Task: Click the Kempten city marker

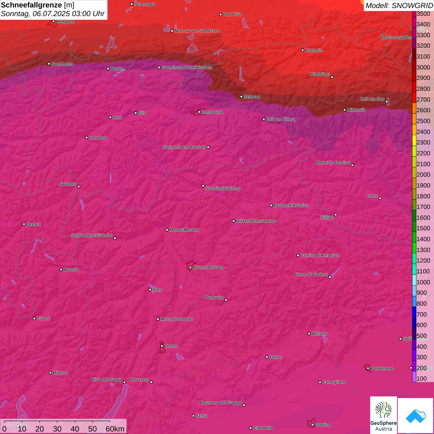Action: pos(53,21)
